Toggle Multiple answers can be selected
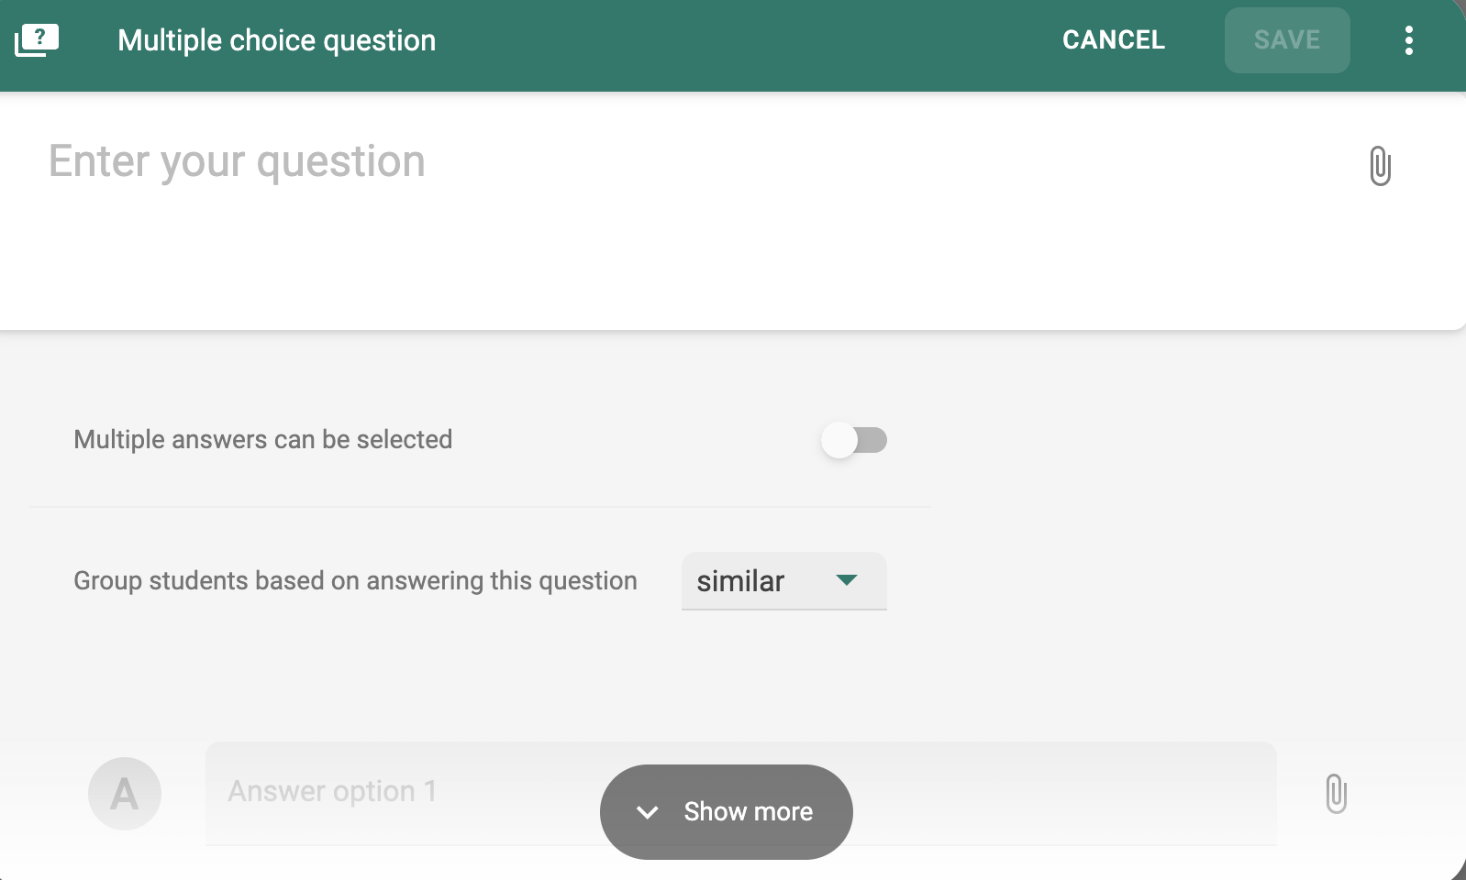 click(853, 440)
